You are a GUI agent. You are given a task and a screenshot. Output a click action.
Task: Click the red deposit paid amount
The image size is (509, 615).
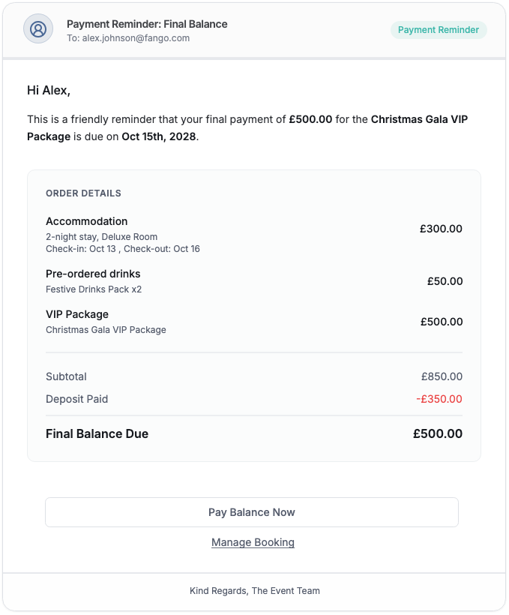[x=439, y=399]
